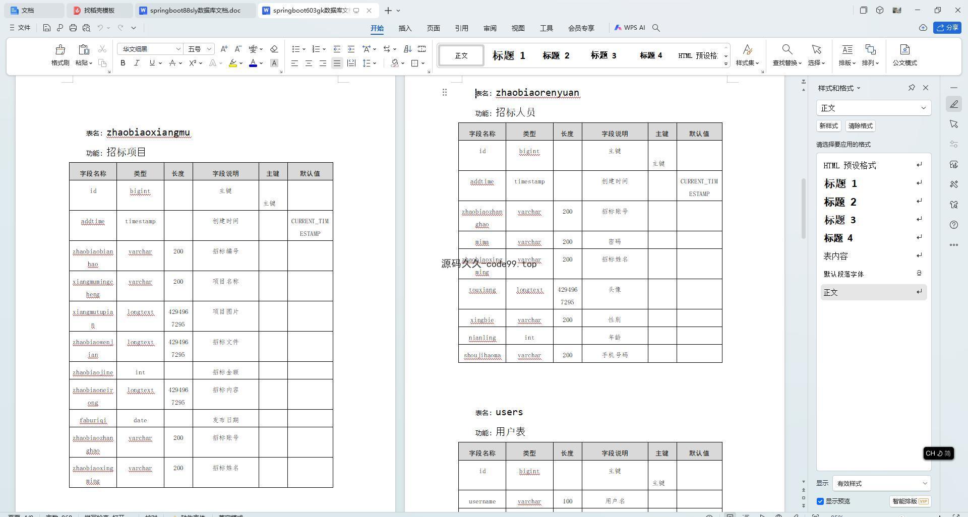Open quick access toolbar customize arrow
Screen dimensions: 968x517
(134, 28)
